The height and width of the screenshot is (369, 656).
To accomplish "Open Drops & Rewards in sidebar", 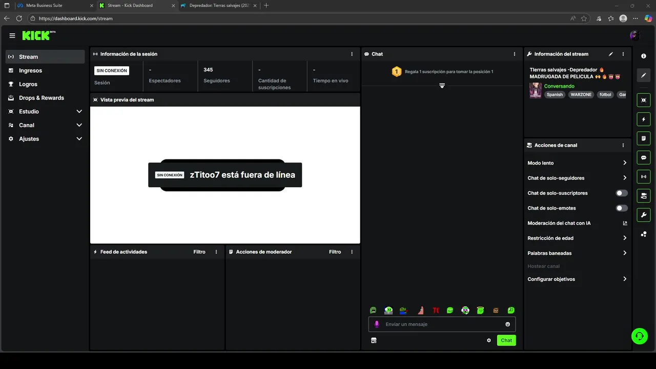I will pyautogui.click(x=45, y=98).
